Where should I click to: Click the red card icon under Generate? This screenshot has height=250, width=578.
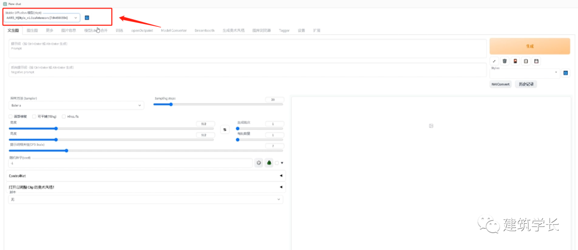click(515, 61)
